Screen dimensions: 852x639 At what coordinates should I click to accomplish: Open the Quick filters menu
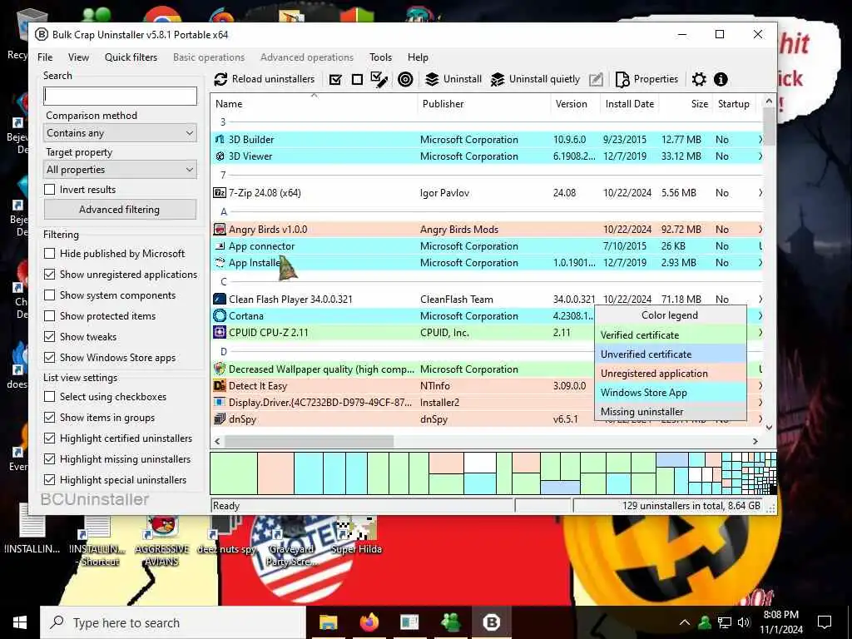pyautogui.click(x=131, y=57)
